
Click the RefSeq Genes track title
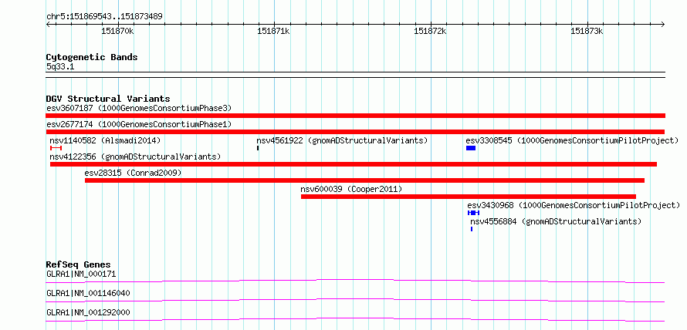78,264
